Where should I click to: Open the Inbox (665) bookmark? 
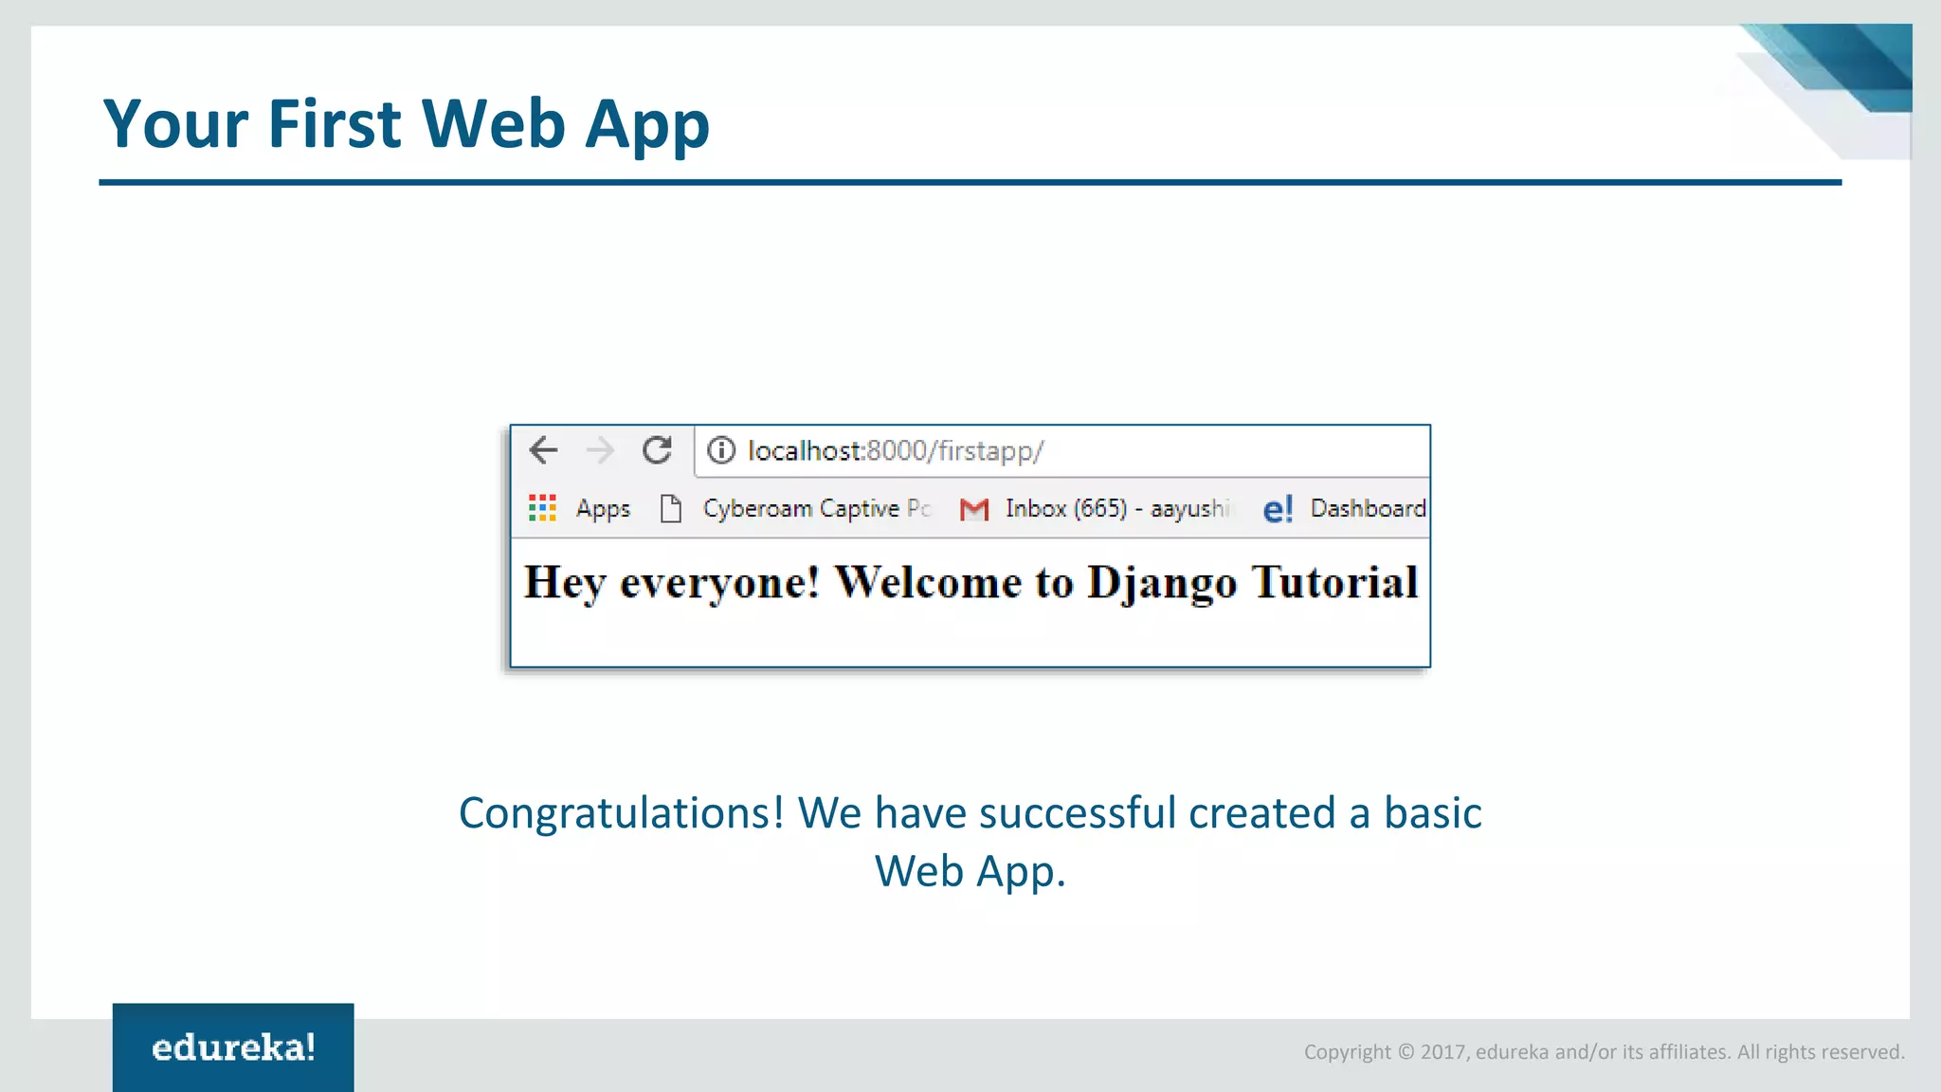point(1118,509)
